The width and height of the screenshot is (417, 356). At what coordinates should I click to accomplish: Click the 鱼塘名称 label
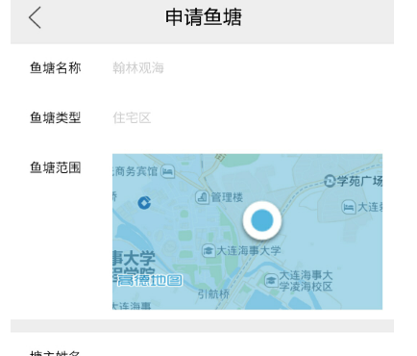pos(56,68)
